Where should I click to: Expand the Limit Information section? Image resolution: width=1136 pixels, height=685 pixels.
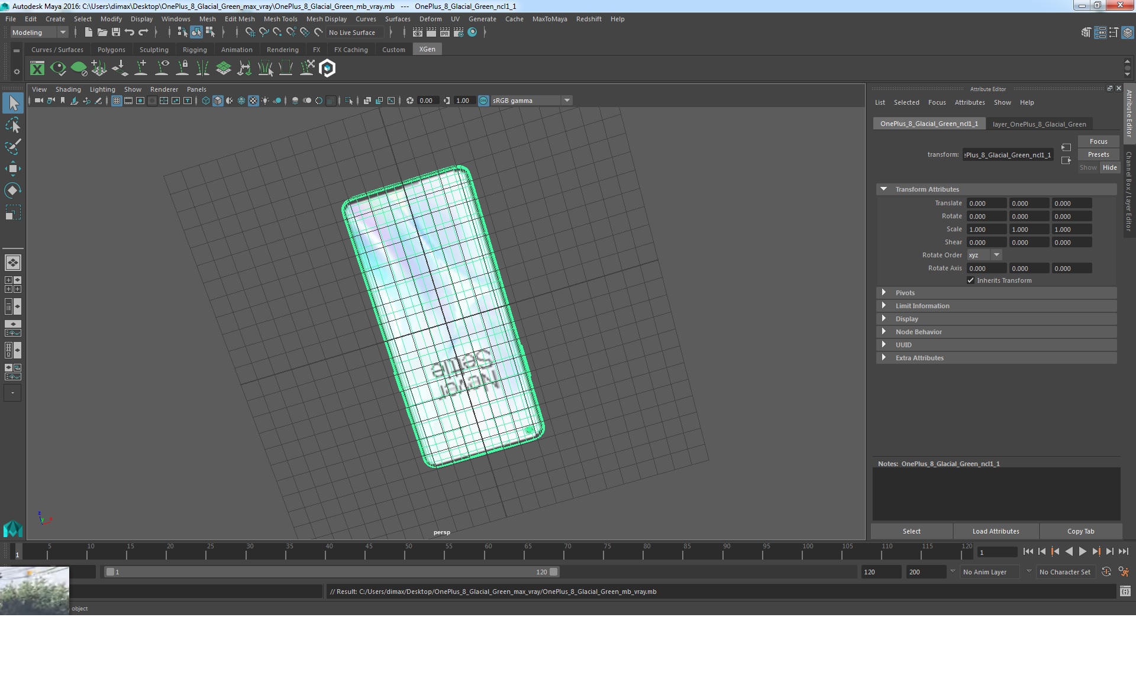[883, 306]
